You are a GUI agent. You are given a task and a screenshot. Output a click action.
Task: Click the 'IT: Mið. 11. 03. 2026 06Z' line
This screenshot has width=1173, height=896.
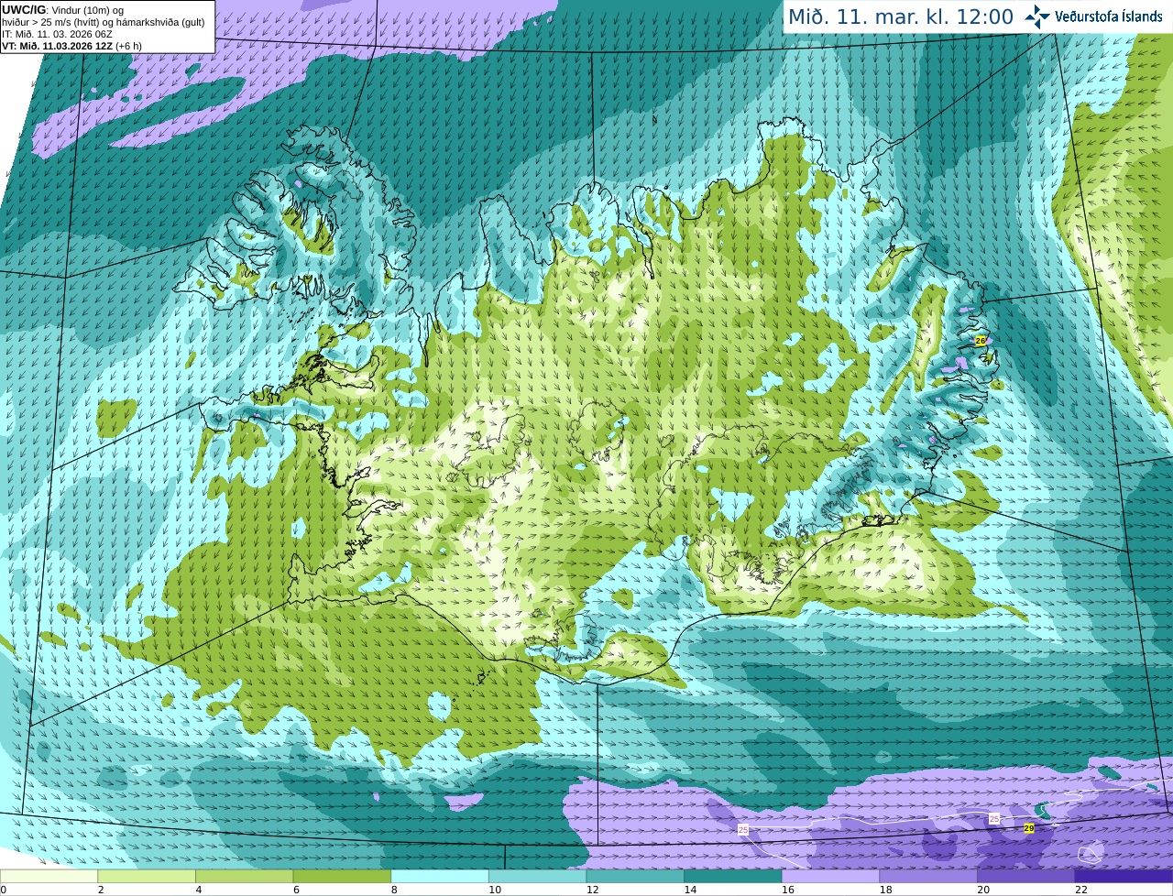click(57, 34)
